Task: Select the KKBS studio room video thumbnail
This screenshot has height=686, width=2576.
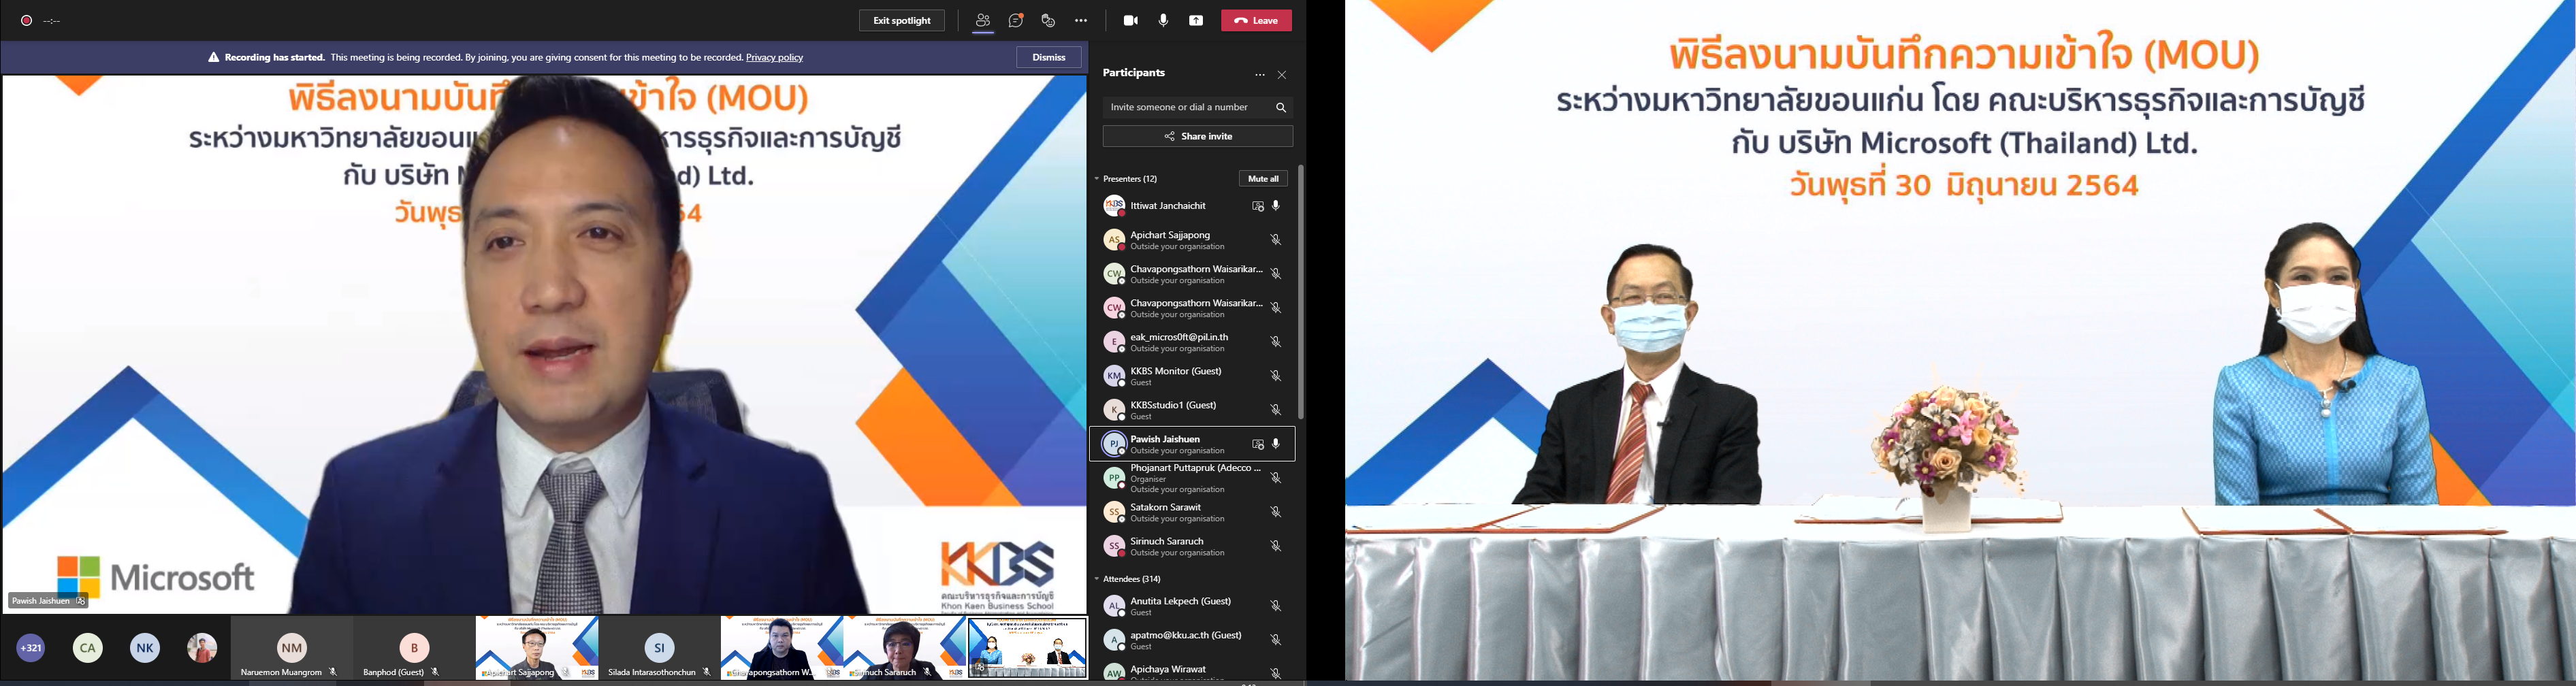Action: click(x=1027, y=648)
